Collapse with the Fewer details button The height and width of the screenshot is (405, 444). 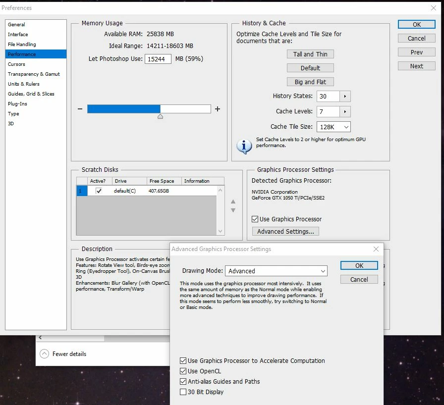(63, 354)
